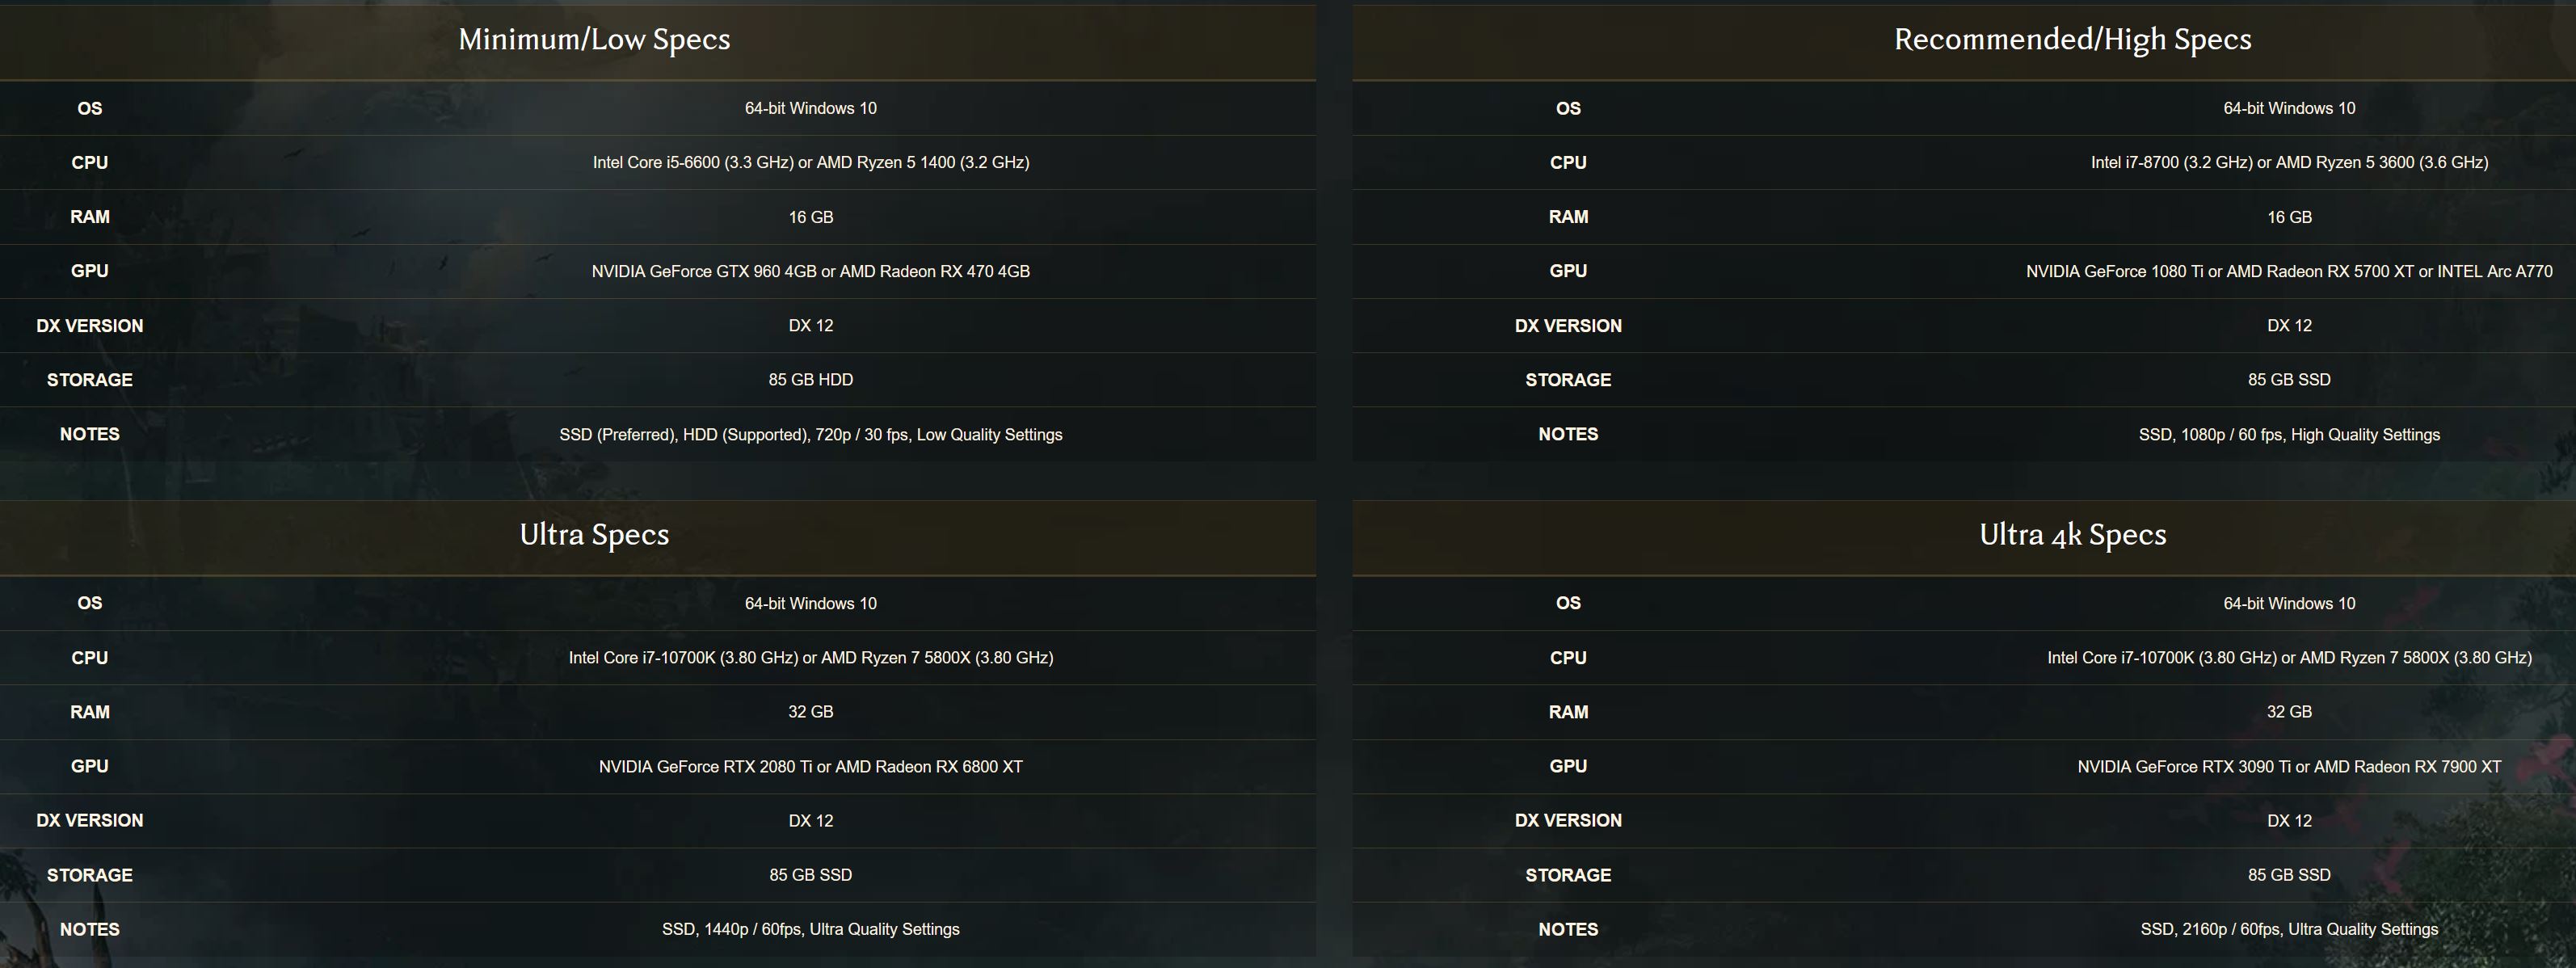This screenshot has height=968, width=2576.
Task: Select the 1440p / 60fps Ultra notes text
Action: click(x=811, y=930)
